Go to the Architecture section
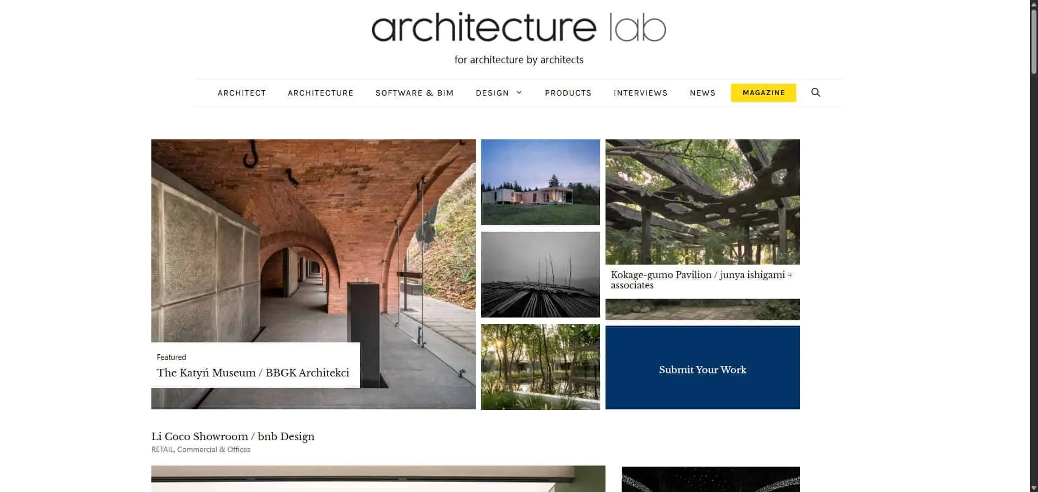Image resolution: width=1038 pixels, height=492 pixels. [321, 93]
